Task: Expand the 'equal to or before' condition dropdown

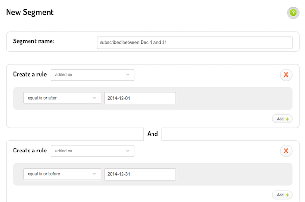Action: (62, 174)
